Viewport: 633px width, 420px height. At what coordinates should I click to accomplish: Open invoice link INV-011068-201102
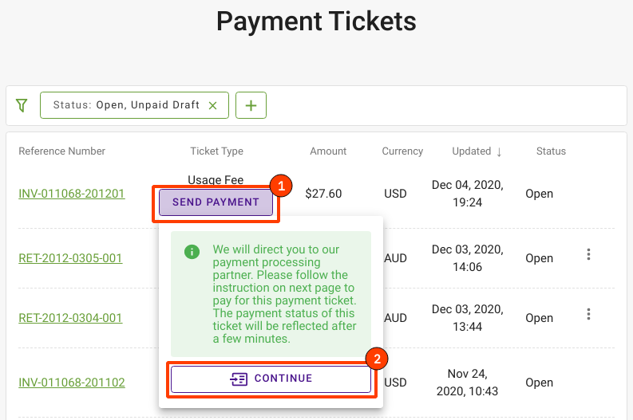[x=72, y=382]
